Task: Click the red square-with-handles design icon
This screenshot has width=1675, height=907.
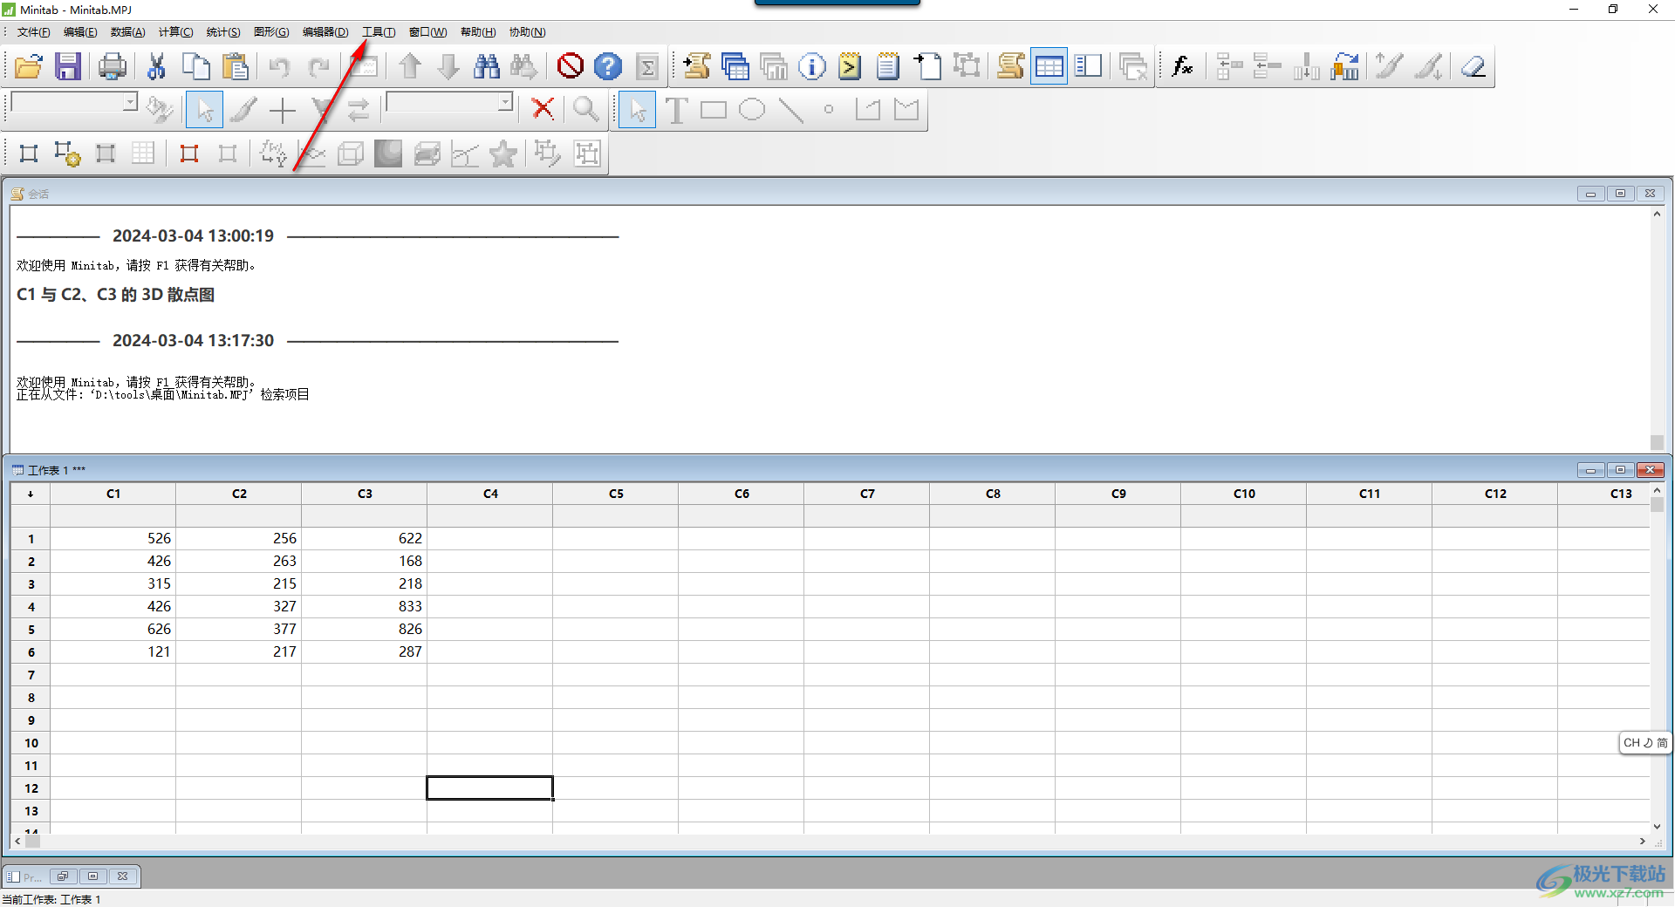Action: pos(189,153)
